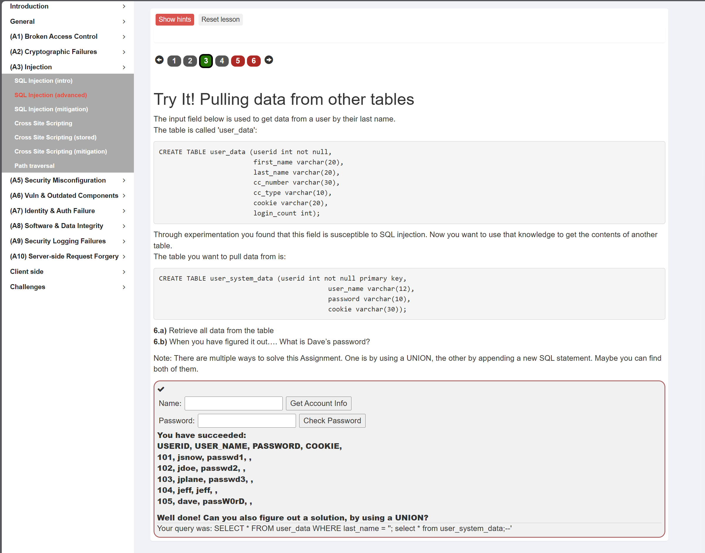Select the green page 3 badge
Screen dimensions: 705x553
206,60
